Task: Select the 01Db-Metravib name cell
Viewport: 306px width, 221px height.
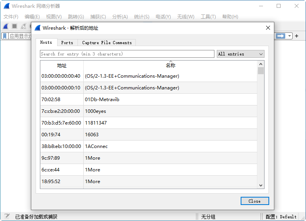Action: point(170,99)
